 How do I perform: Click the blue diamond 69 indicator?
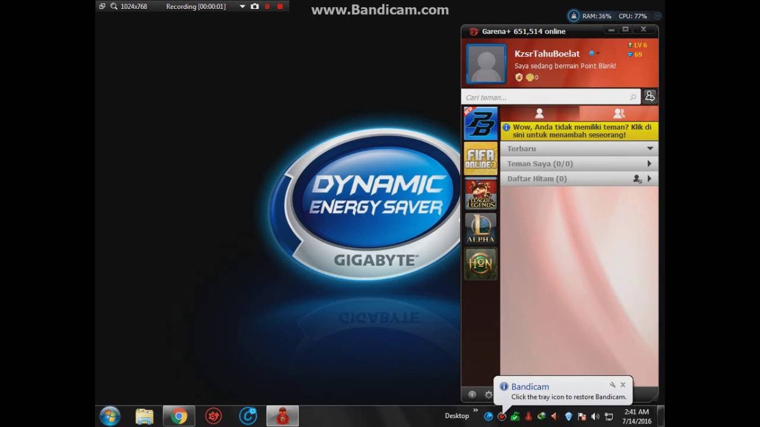[x=634, y=55]
